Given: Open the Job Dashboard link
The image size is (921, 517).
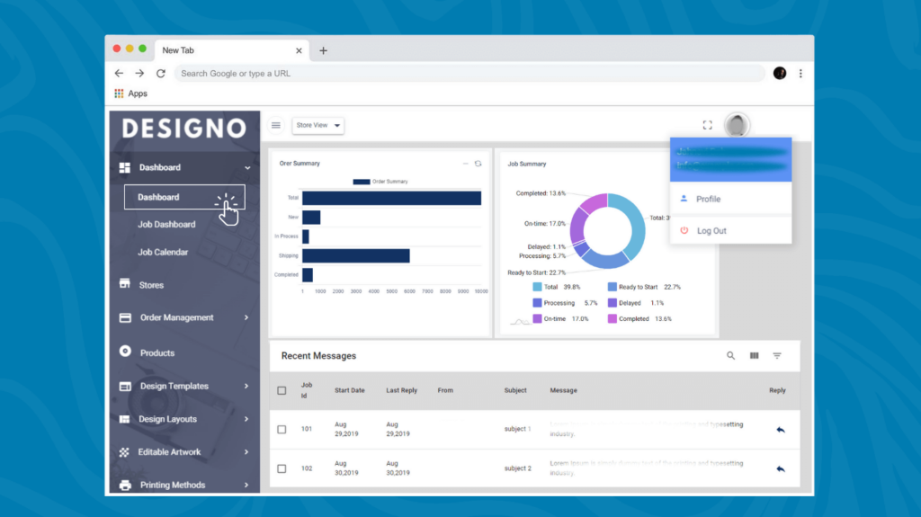Looking at the screenshot, I should point(166,225).
